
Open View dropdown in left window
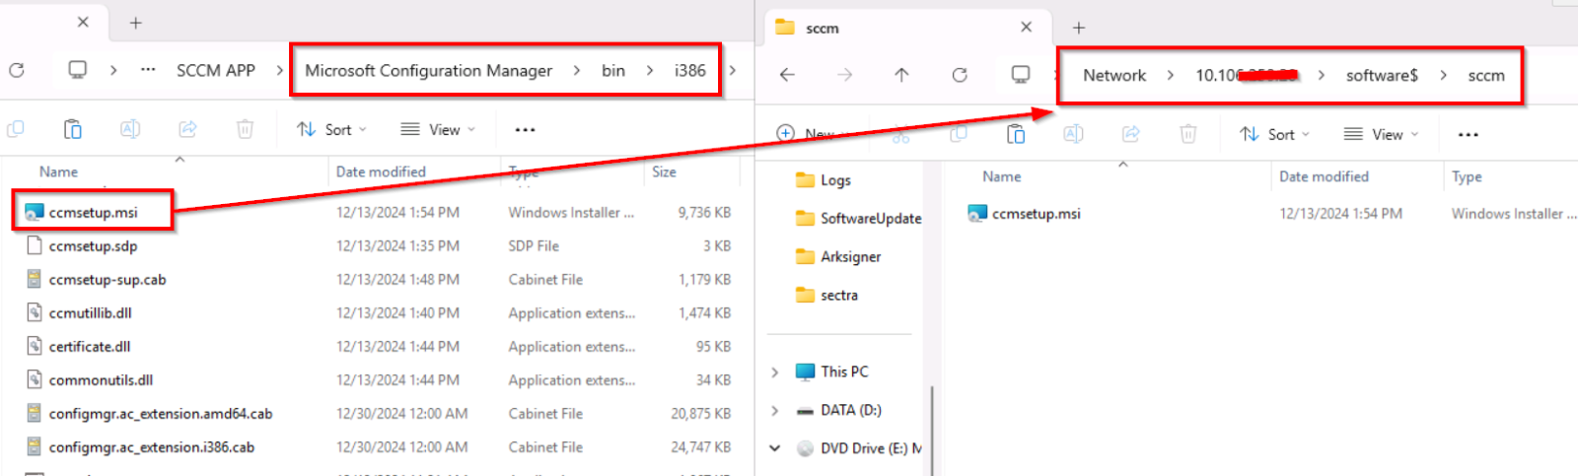pos(438,129)
